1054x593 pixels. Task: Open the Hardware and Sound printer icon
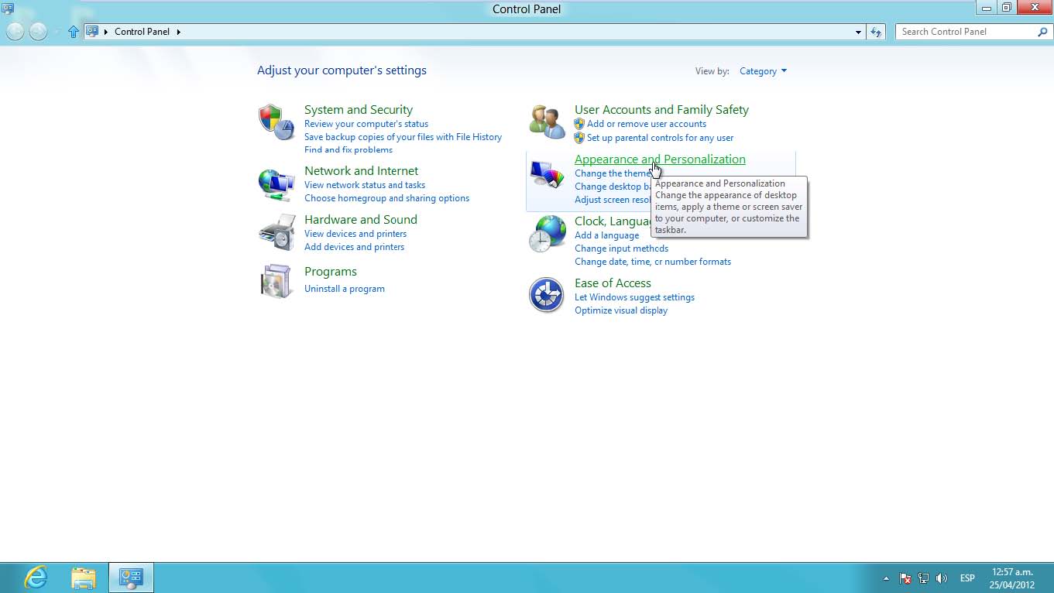click(x=276, y=232)
